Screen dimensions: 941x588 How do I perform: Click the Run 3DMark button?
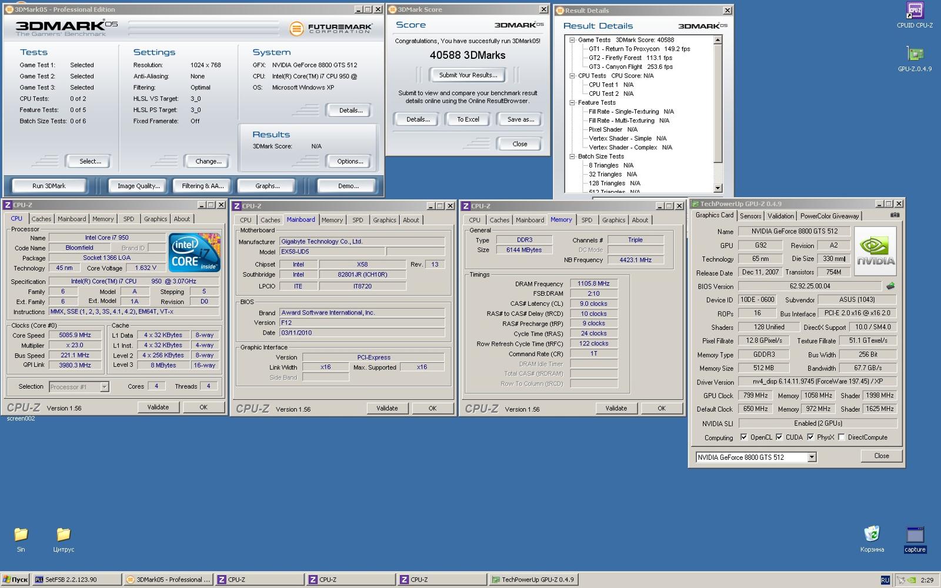pyautogui.click(x=49, y=186)
